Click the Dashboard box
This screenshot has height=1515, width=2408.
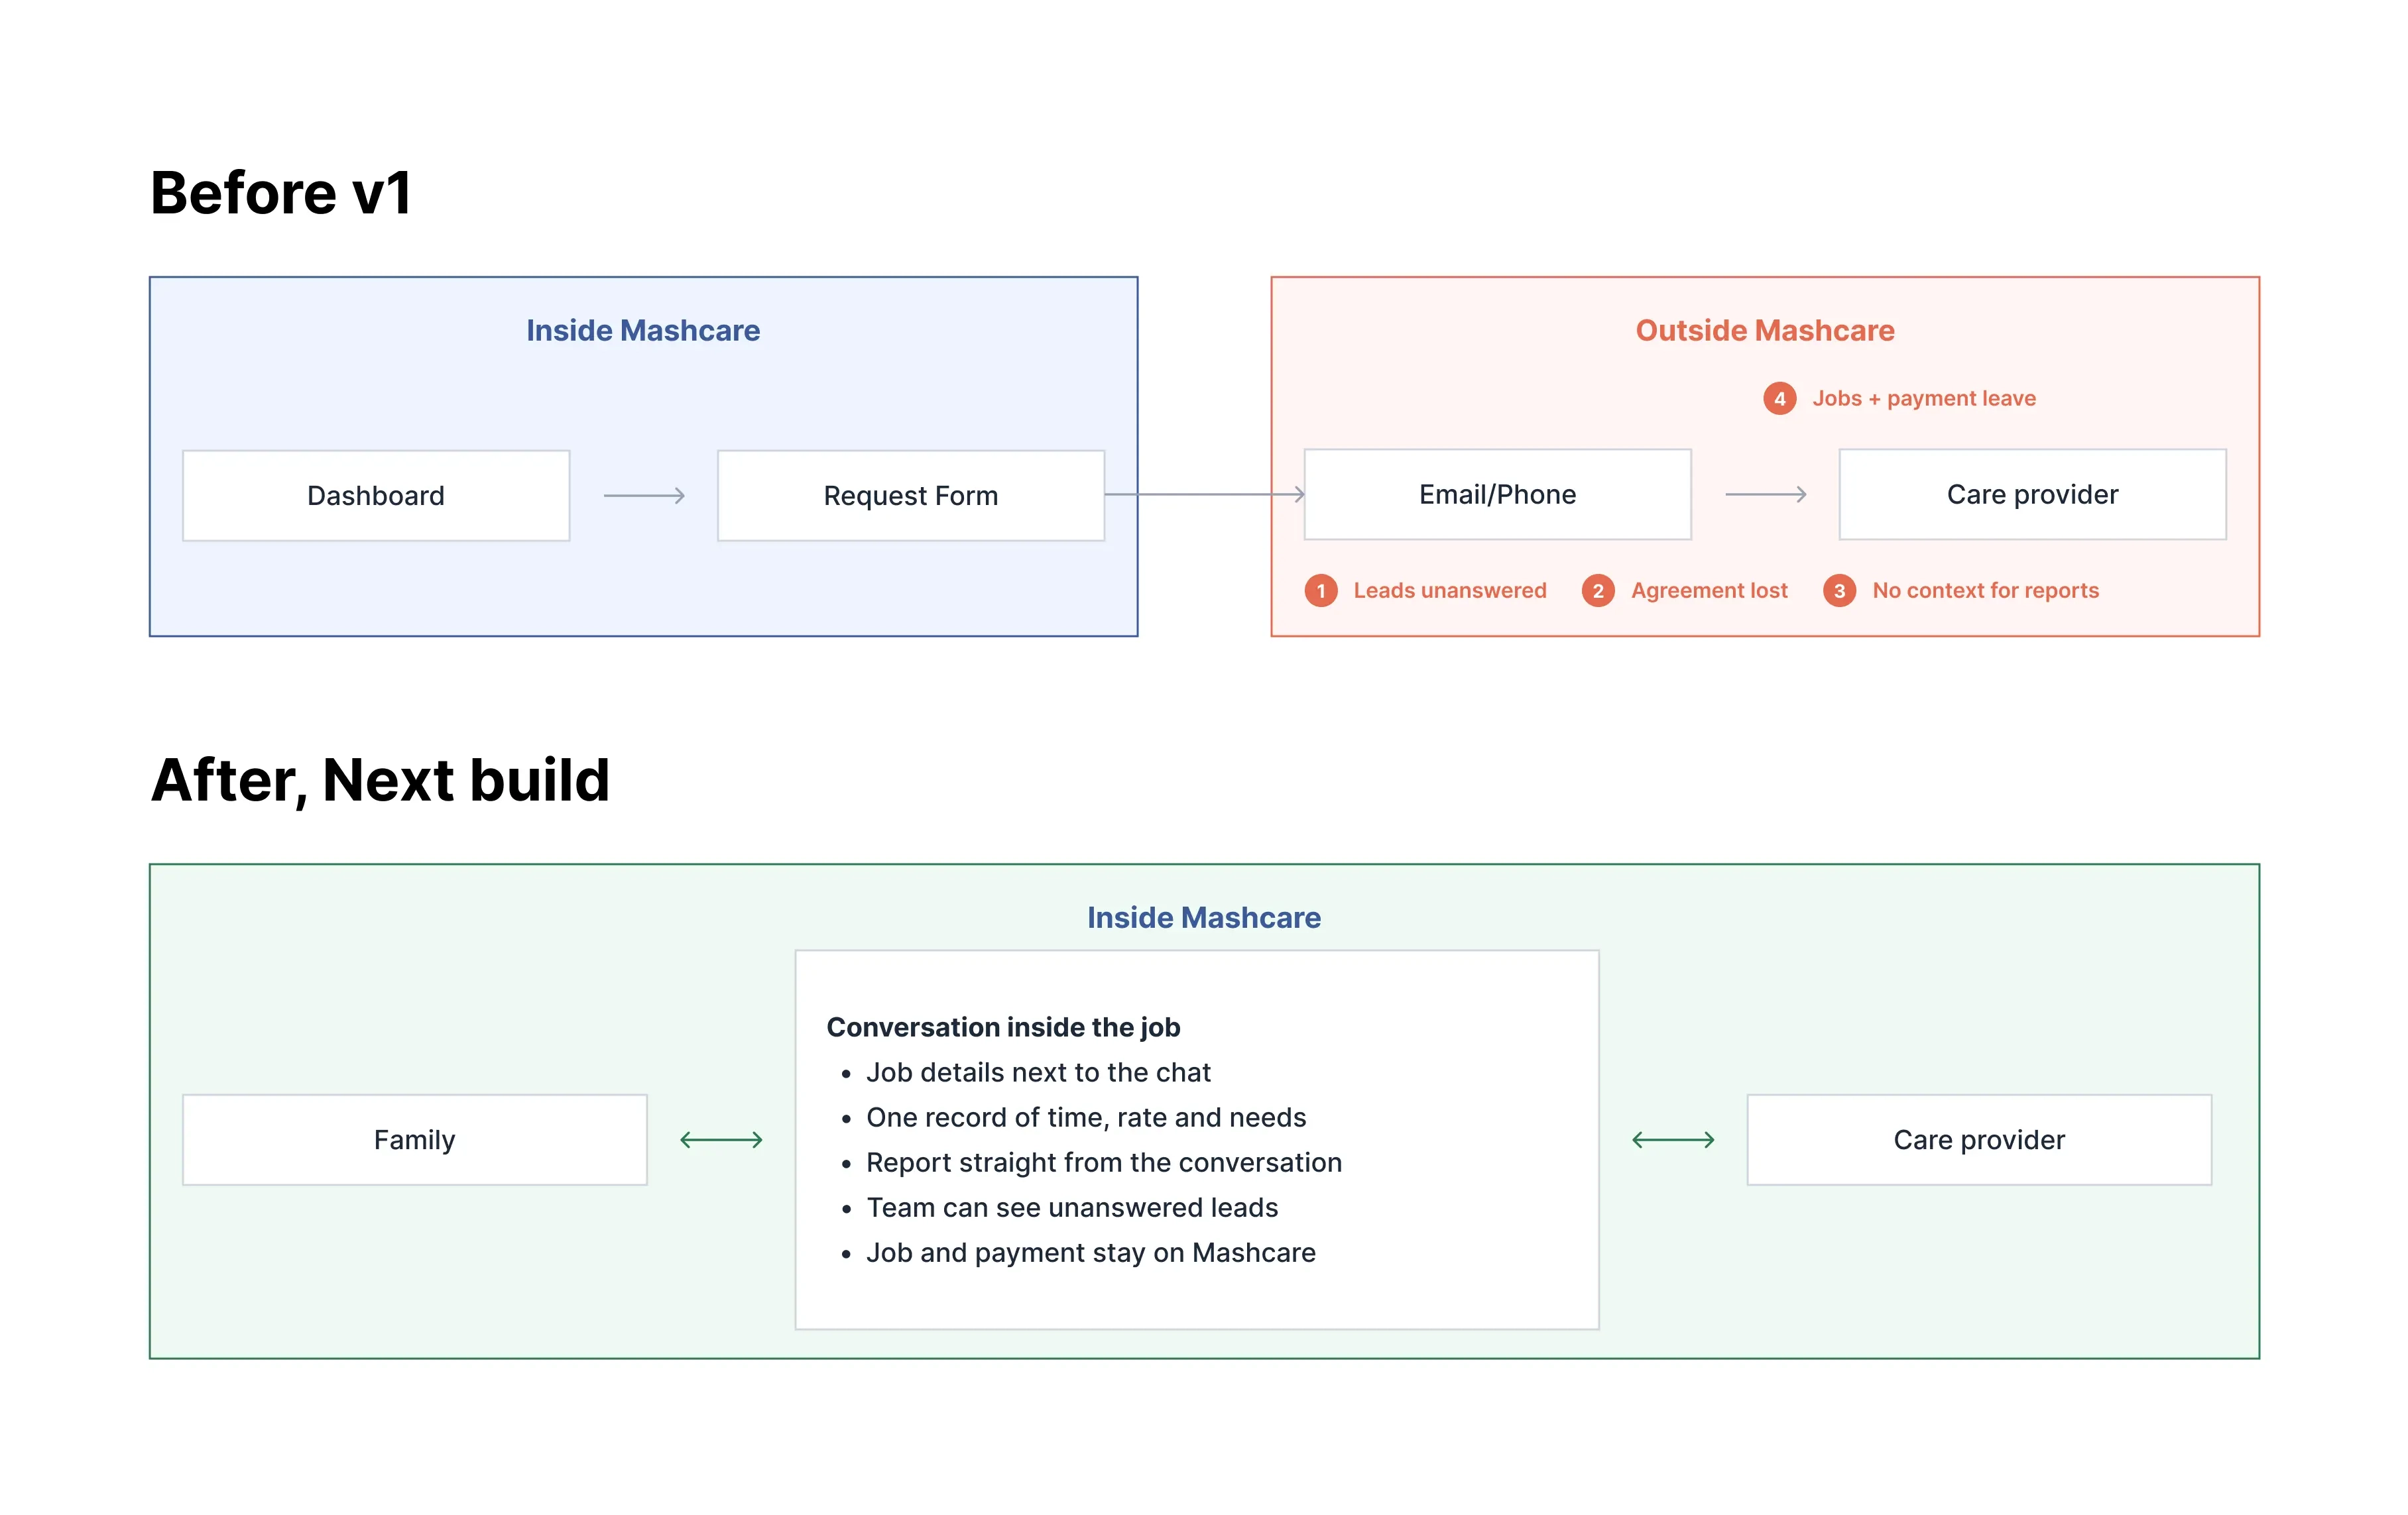(x=376, y=496)
